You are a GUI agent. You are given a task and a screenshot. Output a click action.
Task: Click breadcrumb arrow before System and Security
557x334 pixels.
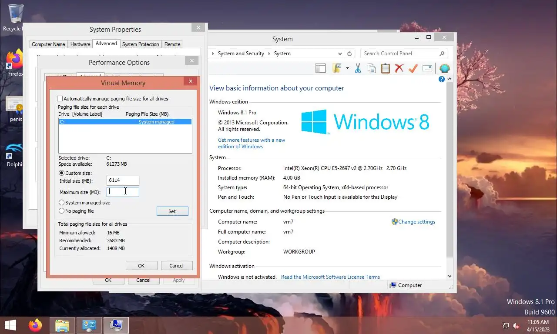click(213, 53)
